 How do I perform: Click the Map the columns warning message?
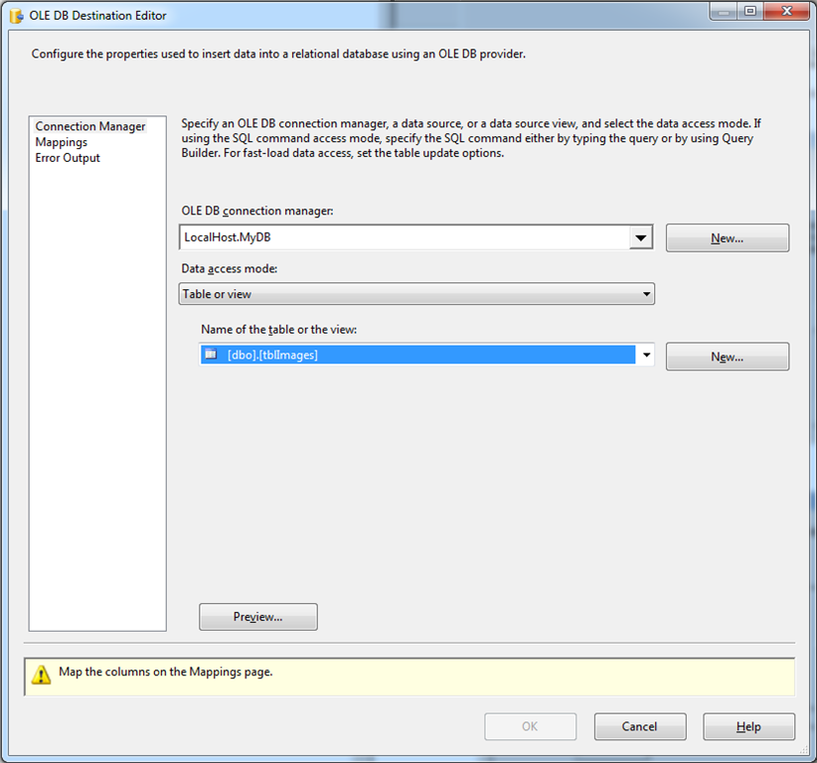(159, 674)
